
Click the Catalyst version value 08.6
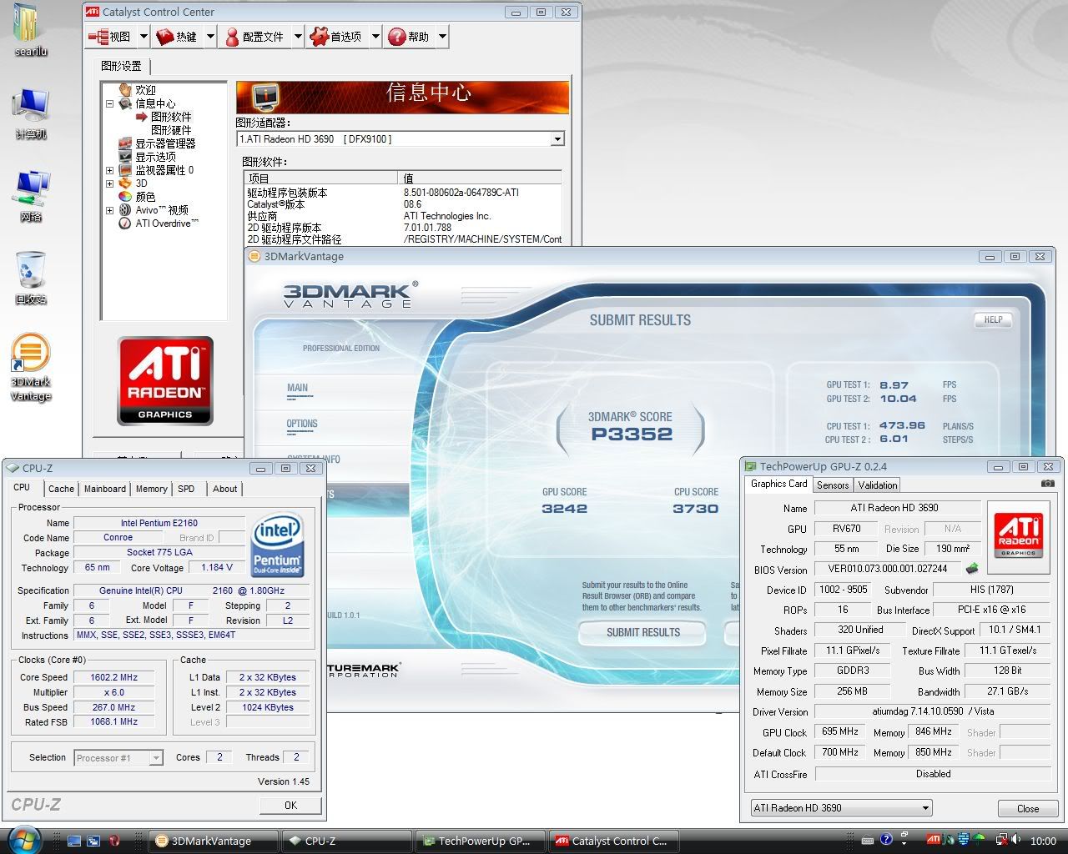tap(413, 204)
